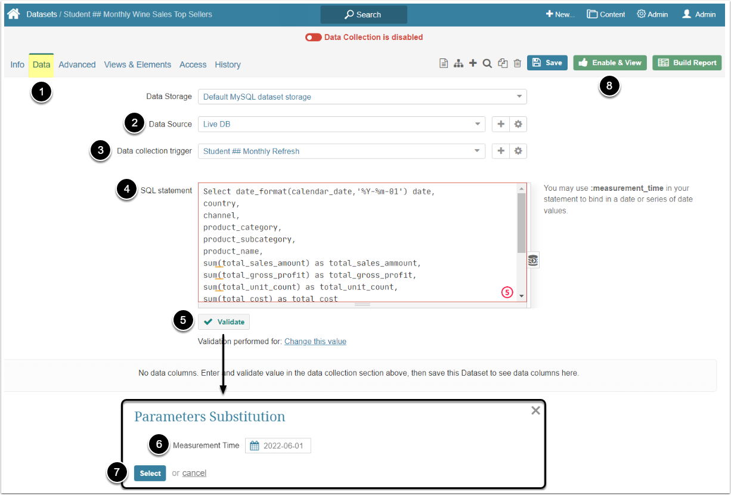Switch to the Info tab

tap(17, 64)
